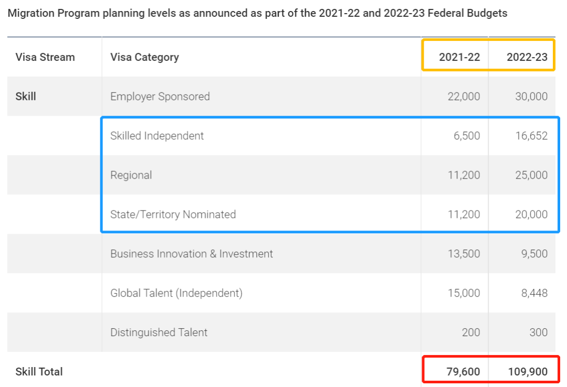
Task: Click State/Territory Nominated row label
Action: [173, 214]
